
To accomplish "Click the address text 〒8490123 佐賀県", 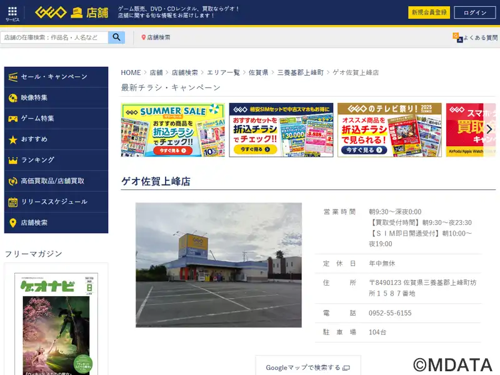I will point(422,288).
